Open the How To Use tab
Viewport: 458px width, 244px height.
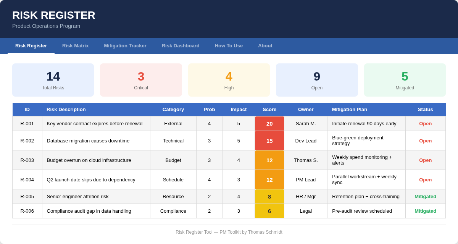pos(229,45)
